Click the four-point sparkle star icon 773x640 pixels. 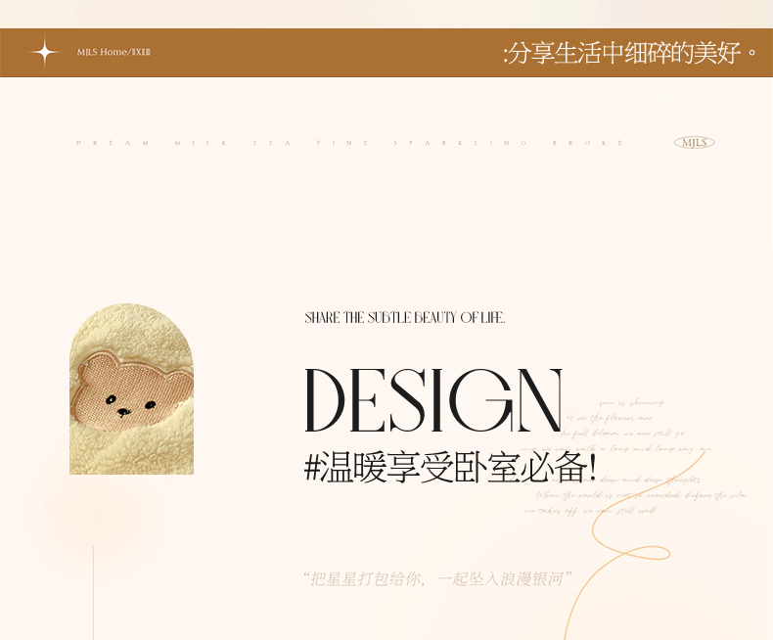point(45,53)
